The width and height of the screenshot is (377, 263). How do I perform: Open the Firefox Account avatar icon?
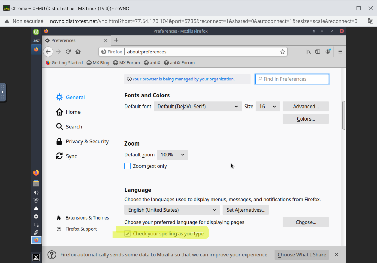[328, 52]
